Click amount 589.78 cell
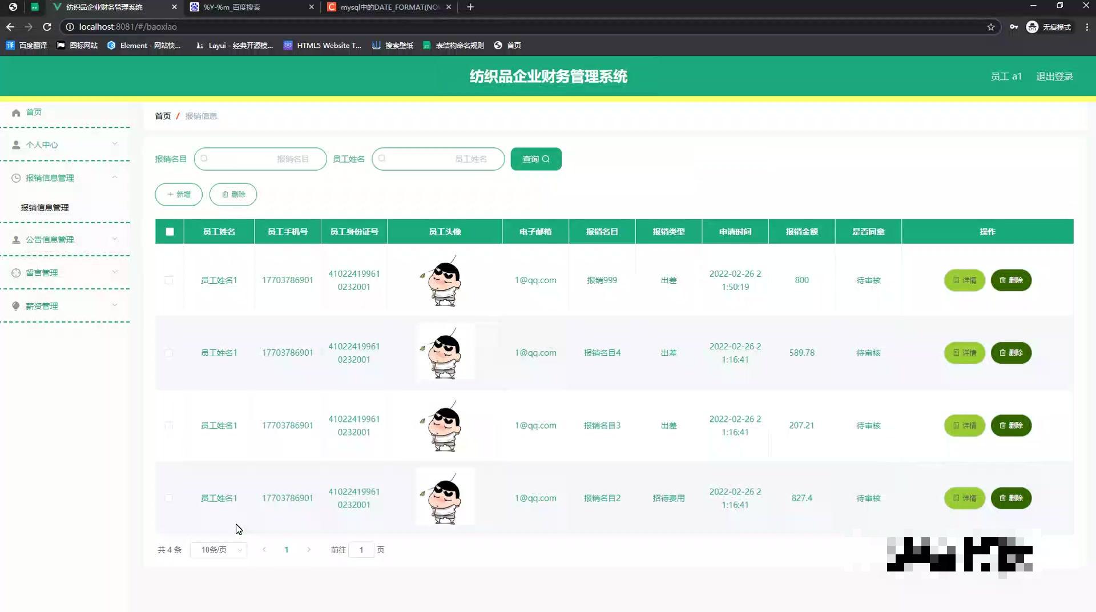 801,353
